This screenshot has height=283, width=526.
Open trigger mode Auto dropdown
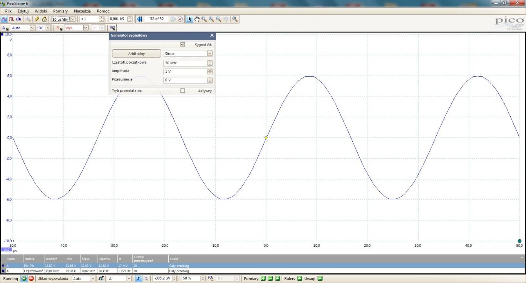coord(93,278)
